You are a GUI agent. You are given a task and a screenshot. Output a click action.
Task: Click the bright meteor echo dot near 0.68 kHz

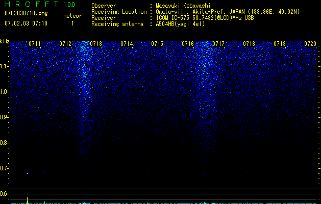click(27, 173)
